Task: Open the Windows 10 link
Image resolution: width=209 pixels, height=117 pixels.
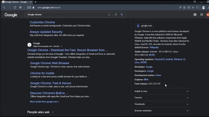Action: [180, 59]
